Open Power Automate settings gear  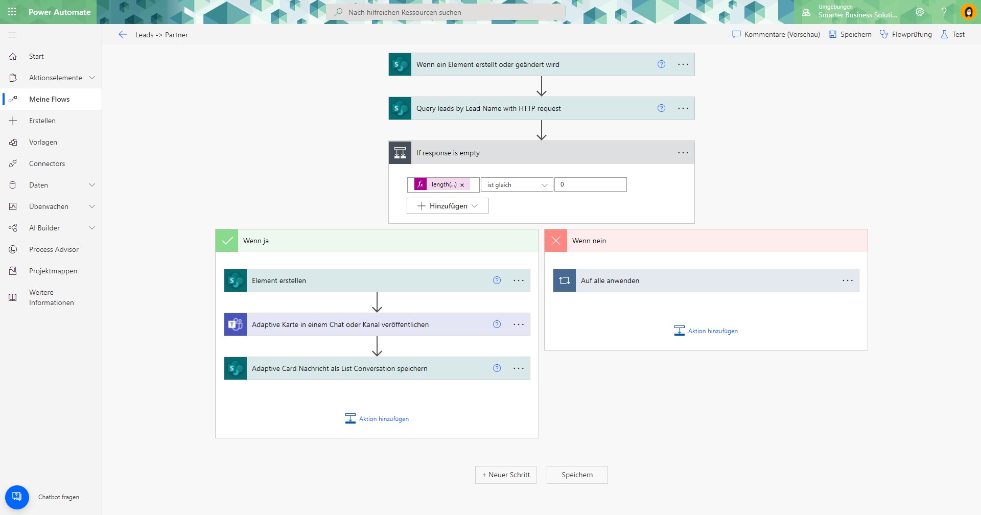coord(920,12)
